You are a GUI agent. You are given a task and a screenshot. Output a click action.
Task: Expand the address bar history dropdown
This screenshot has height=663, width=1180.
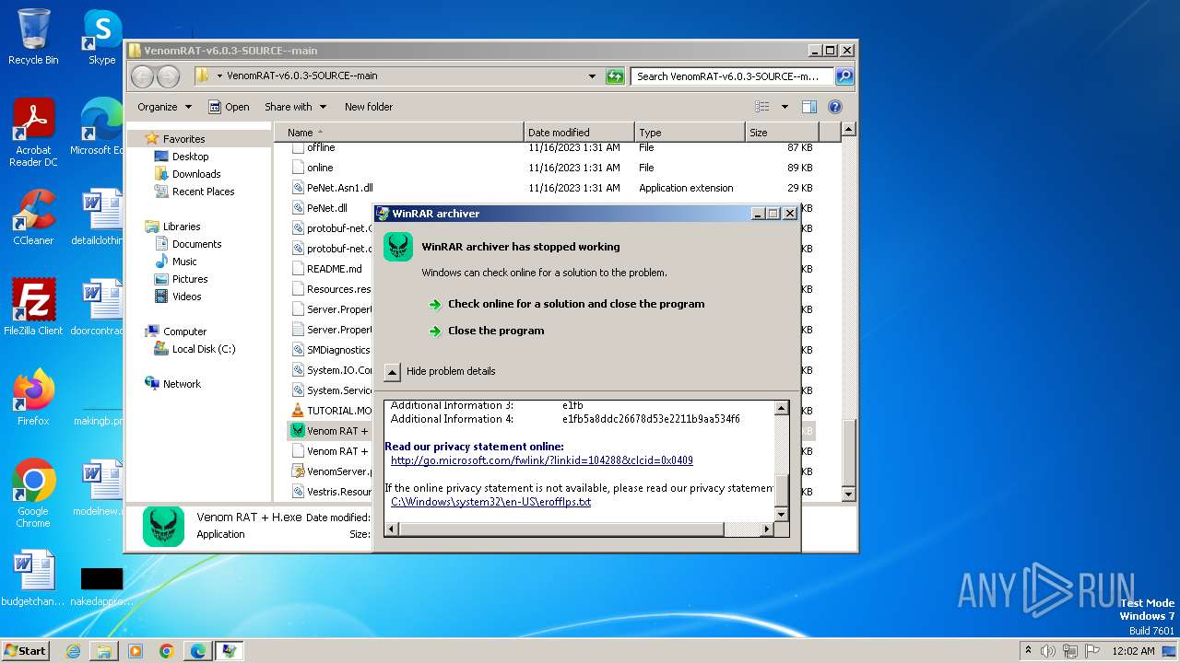pos(592,76)
